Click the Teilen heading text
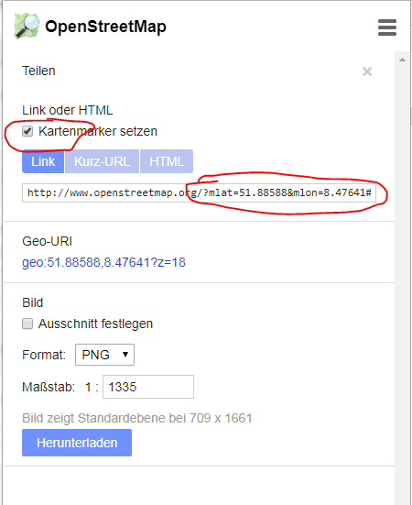Image resolution: width=412 pixels, height=505 pixels. tap(38, 71)
